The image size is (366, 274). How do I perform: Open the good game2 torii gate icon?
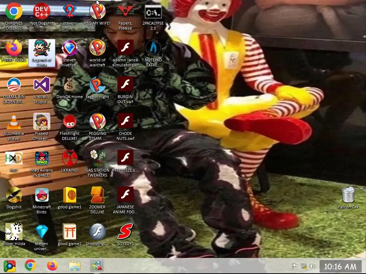70,232
